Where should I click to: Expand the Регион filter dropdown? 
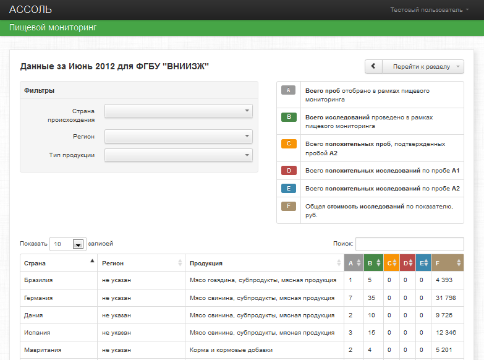[x=179, y=136]
